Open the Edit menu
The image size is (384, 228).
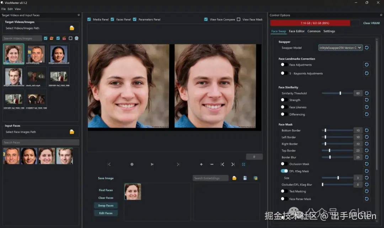[x=10, y=9]
